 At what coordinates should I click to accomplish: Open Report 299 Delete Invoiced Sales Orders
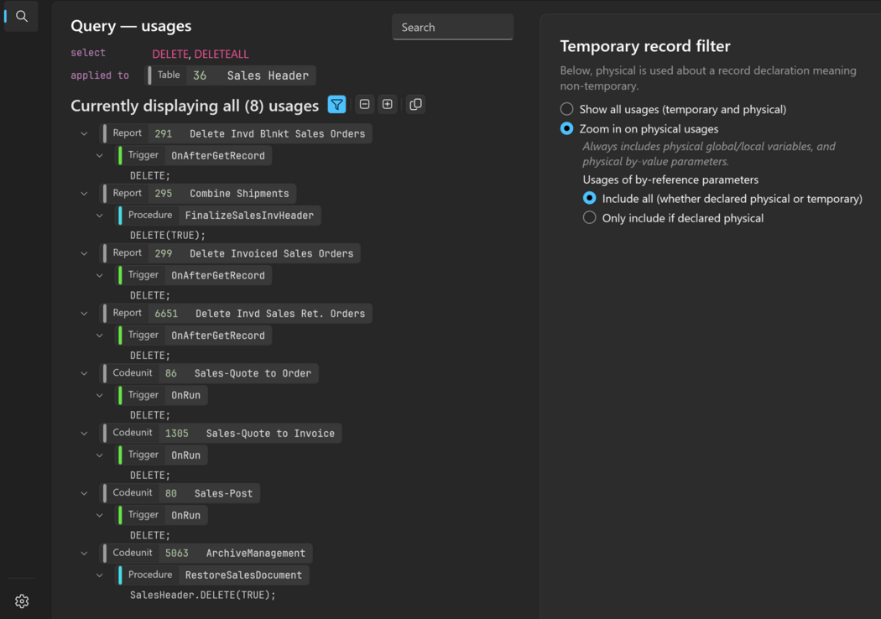231,253
